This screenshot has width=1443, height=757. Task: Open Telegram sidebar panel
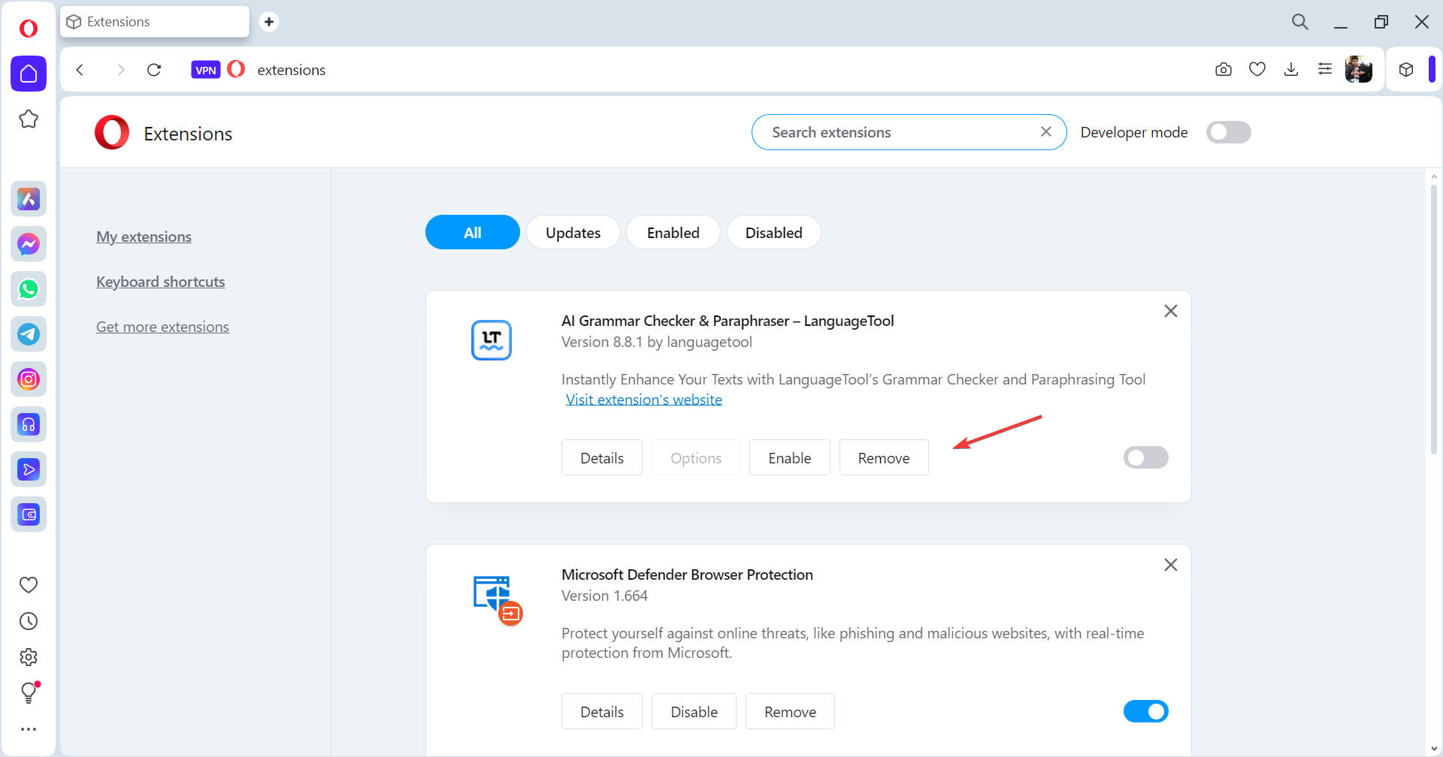pyautogui.click(x=29, y=334)
